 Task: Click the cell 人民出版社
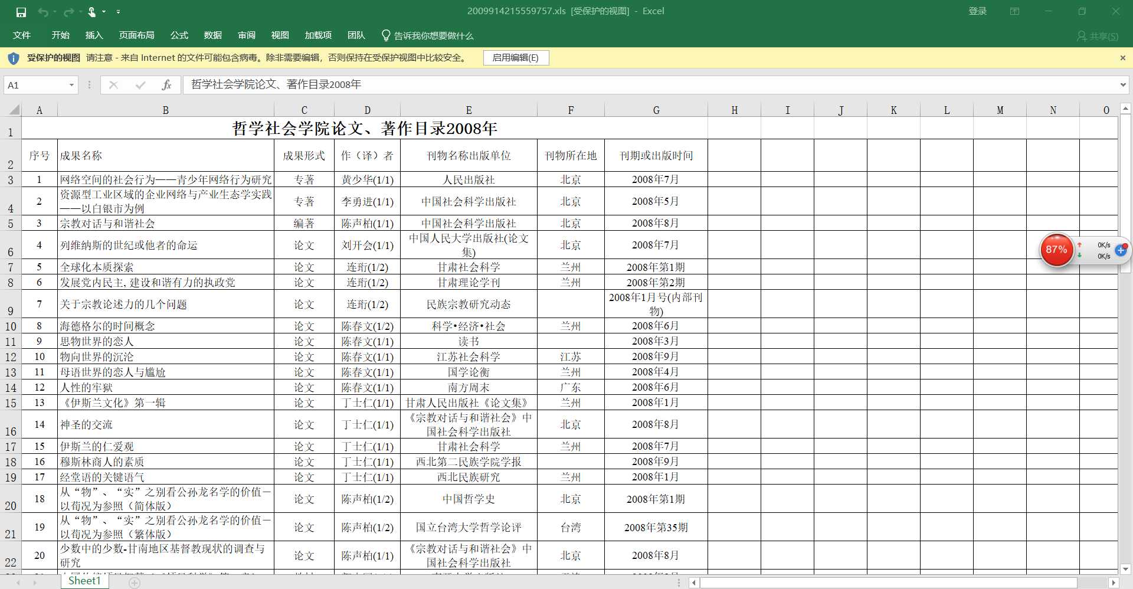coord(469,179)
